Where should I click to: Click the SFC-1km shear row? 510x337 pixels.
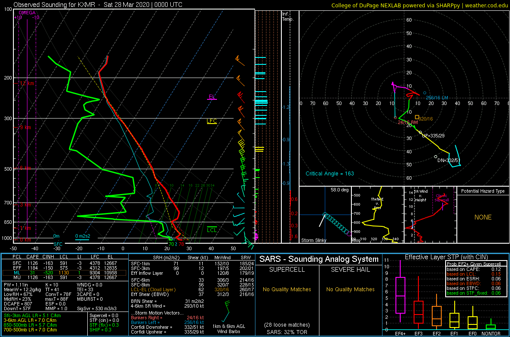[191, 264]
